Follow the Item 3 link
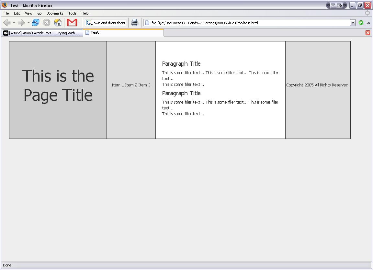The image size is (373, 270). coord(144,85)
